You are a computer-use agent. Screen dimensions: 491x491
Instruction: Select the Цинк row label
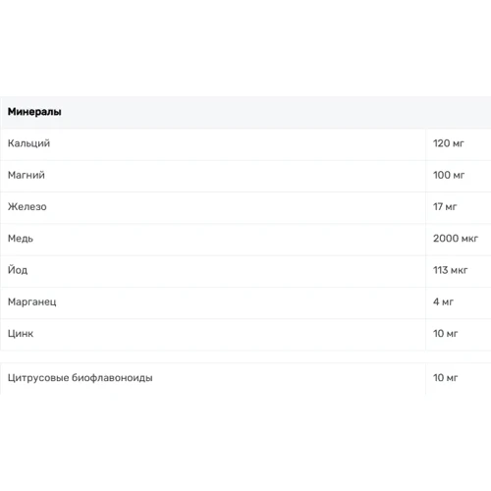point(21,334)
